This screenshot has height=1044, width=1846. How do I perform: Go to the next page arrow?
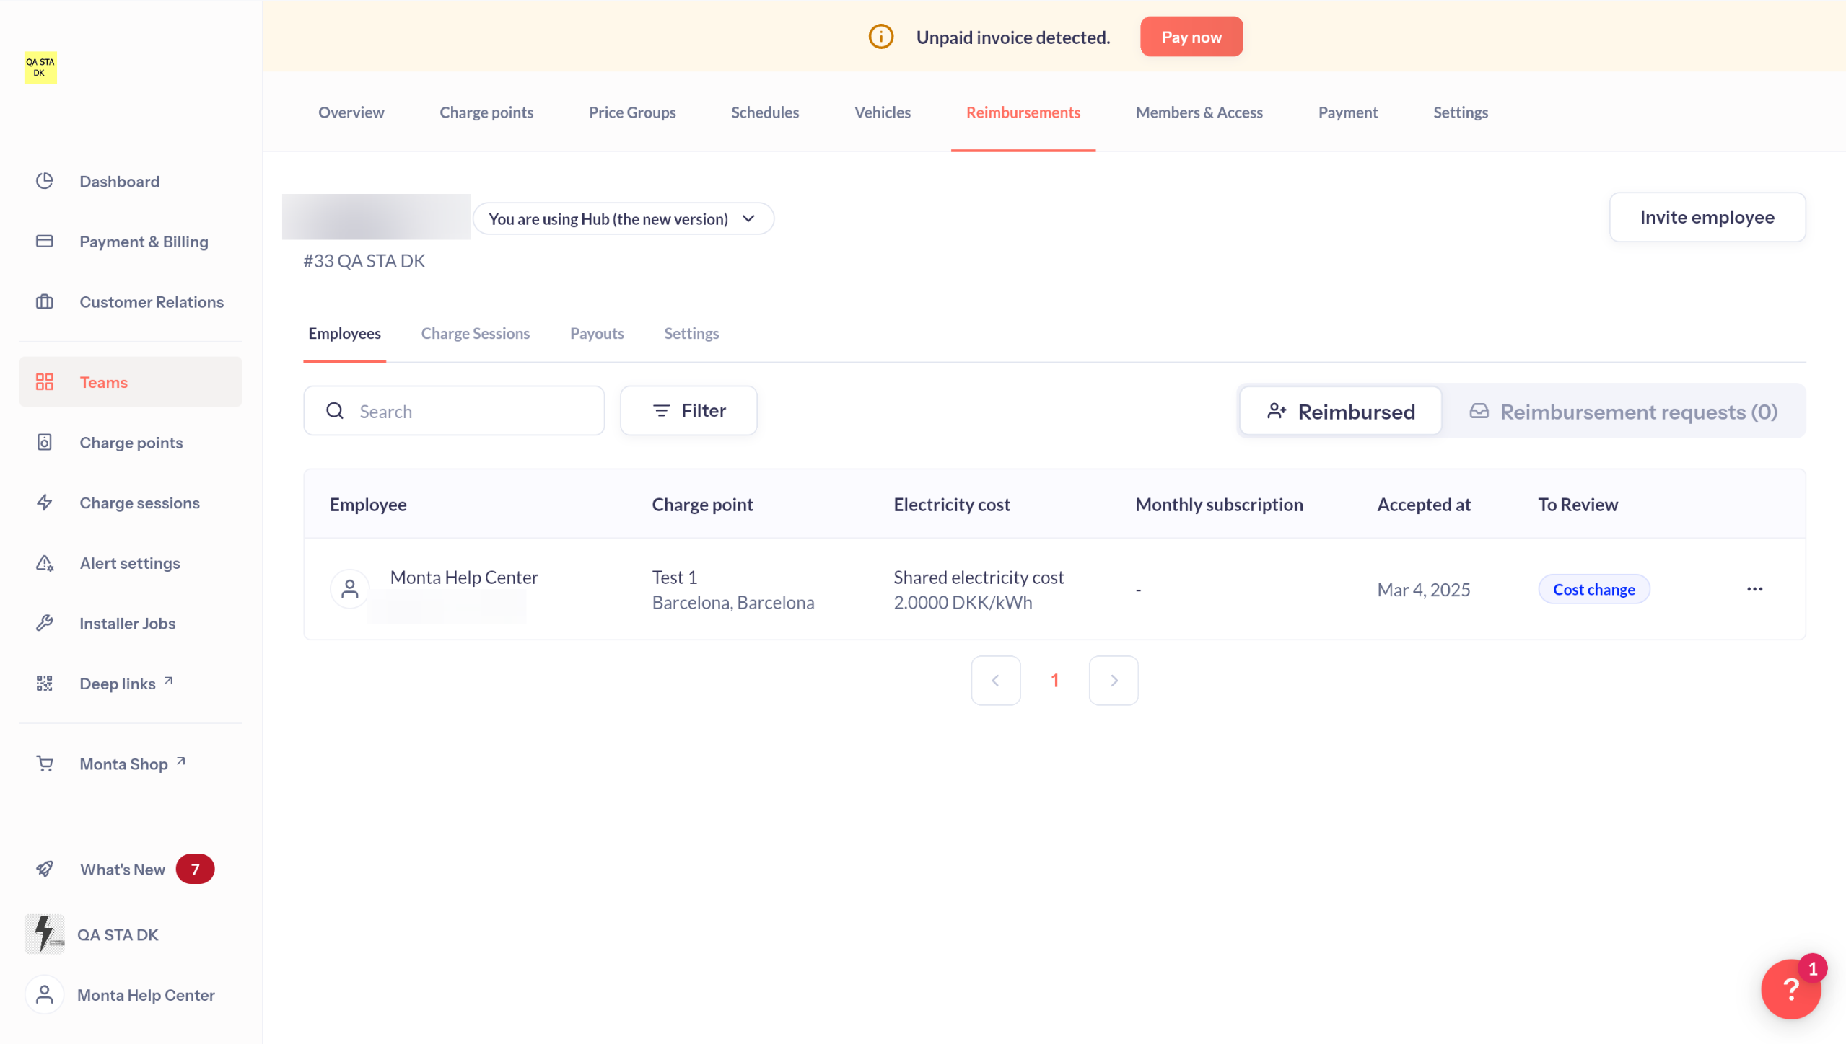pyautogui.click(x=1114, y=681)
